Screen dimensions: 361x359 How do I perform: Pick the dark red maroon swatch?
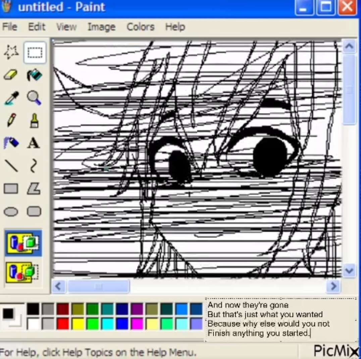[x=63, y=309]
